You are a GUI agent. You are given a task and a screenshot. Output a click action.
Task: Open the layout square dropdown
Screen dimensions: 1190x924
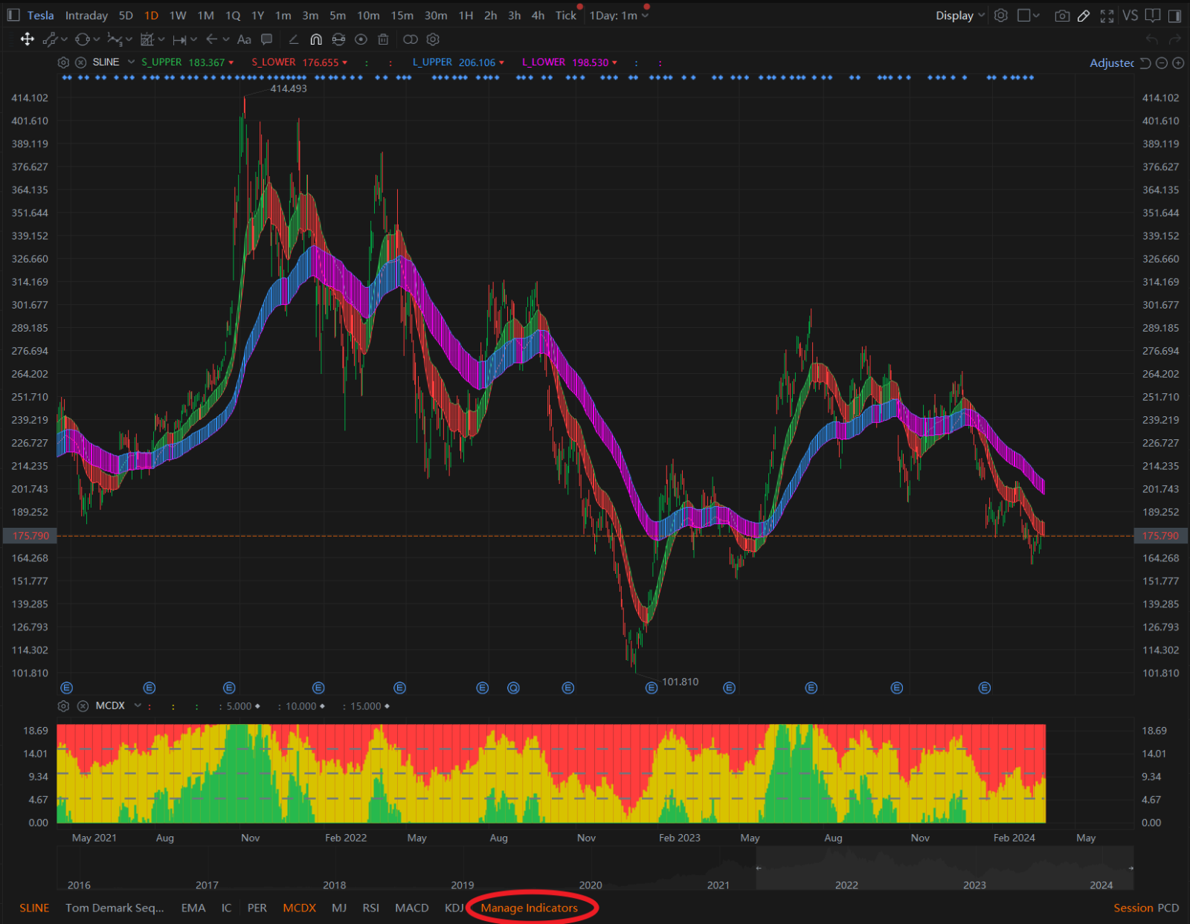(1029, 15)
